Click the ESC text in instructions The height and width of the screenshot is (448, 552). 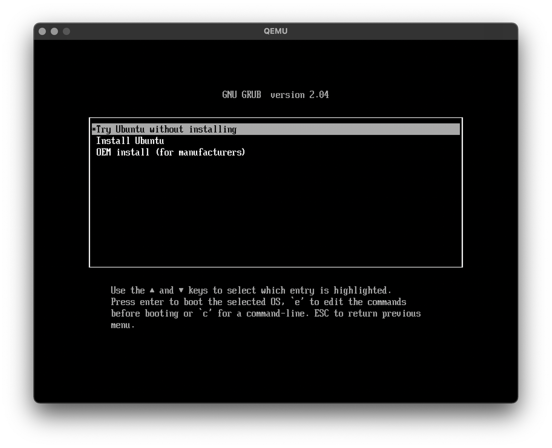point(321,313)
